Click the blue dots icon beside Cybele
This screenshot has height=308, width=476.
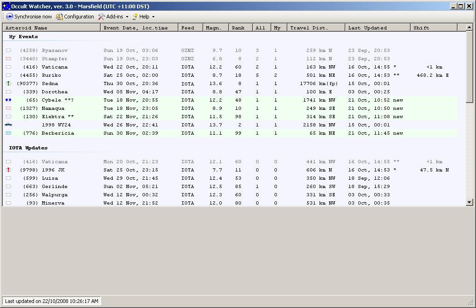pos(8,100)
